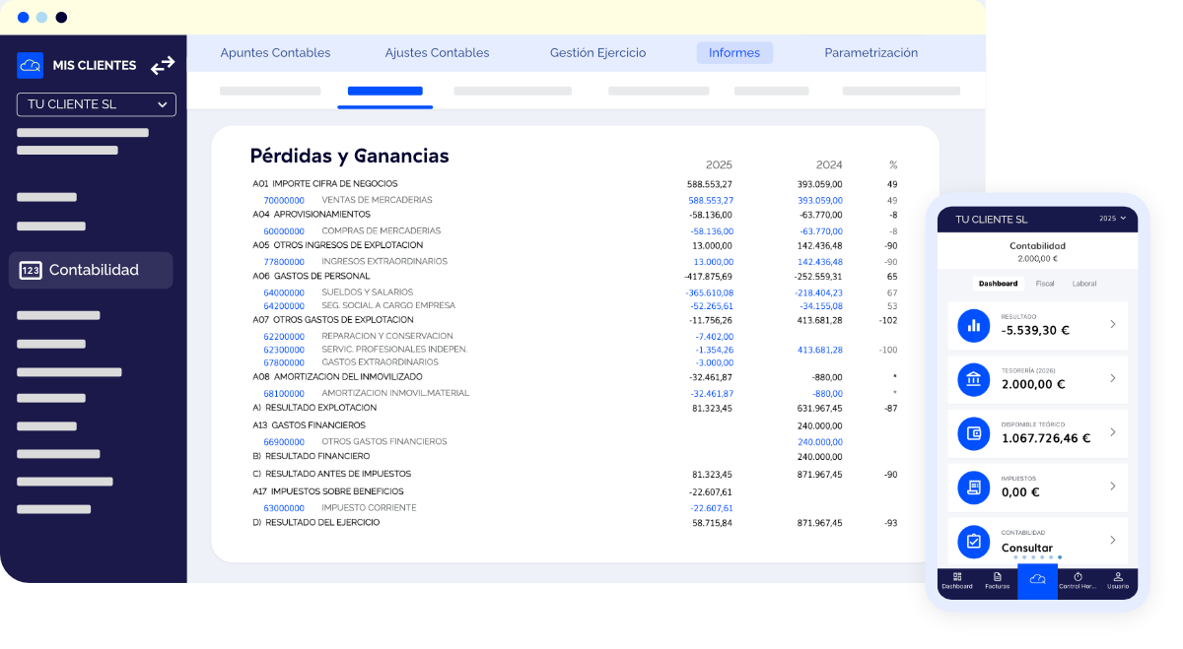
Task: Click the TESORERÍA bank icon
Action: [973, 379]
